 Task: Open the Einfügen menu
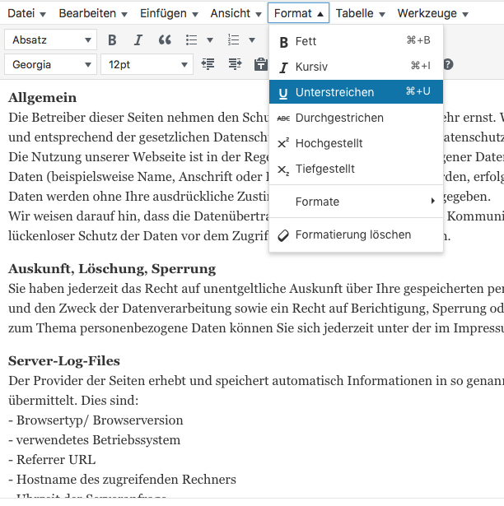point(169,13)
